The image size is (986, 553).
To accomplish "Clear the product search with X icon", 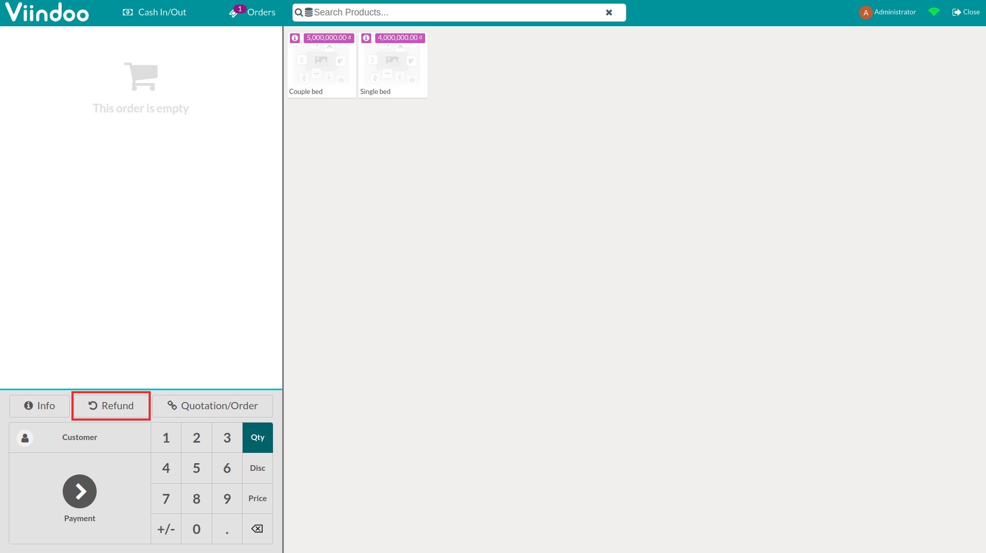I will point(609,12).
